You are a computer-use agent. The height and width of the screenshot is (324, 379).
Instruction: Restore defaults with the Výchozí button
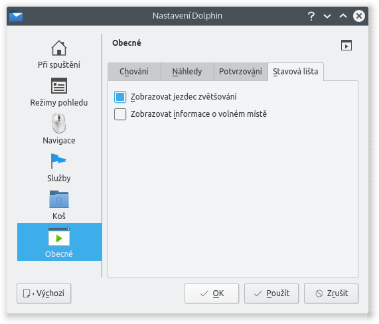pyautogui.click(x=44, y=293)
